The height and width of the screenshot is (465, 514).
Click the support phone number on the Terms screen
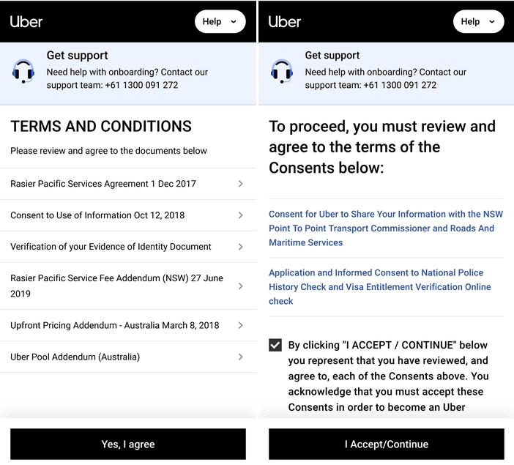[141, 85]
